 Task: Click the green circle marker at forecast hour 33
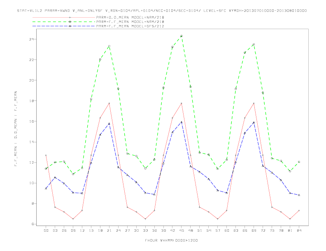coord(145,169)
